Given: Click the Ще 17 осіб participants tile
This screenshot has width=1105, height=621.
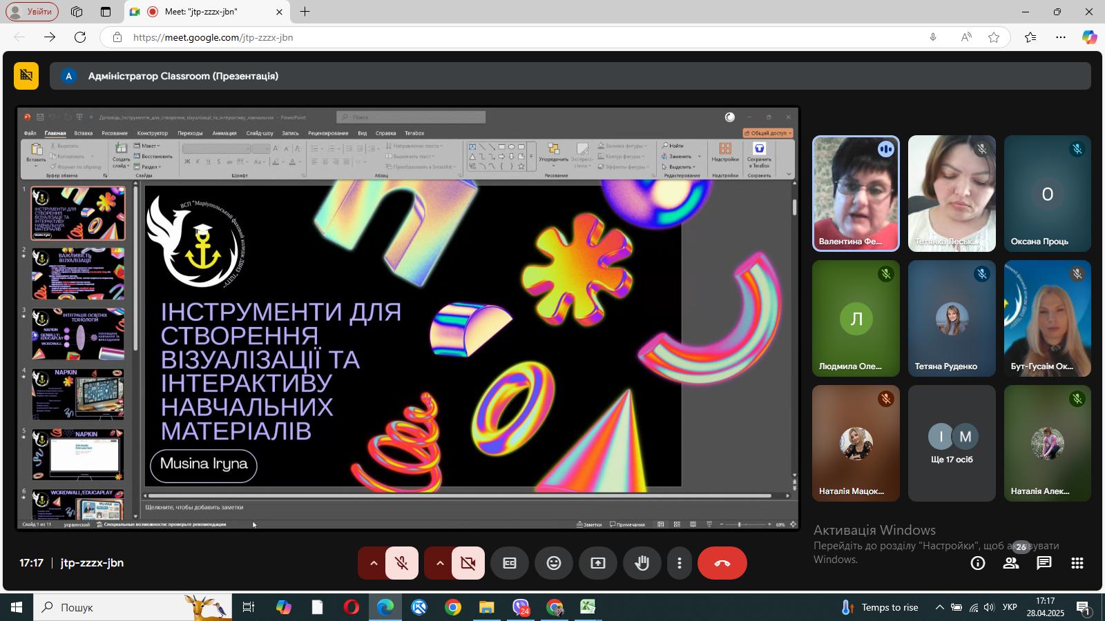Looking at the screenshot, I should click(952, 443).
